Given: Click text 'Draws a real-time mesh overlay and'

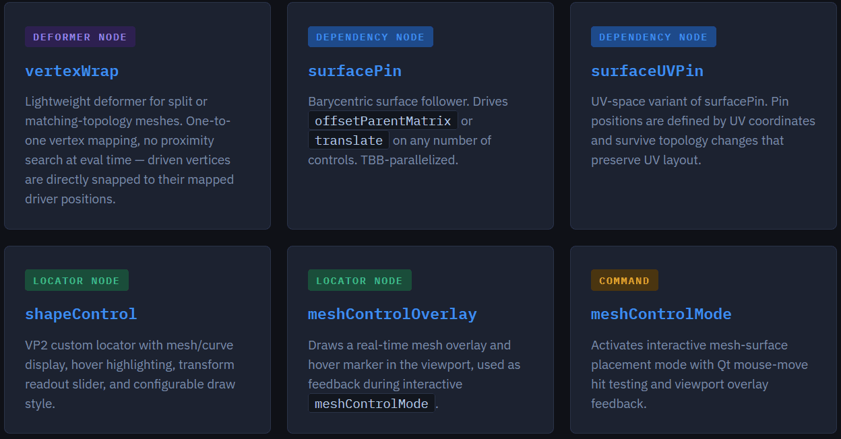Looking at the screenshot, I should (410, 345).
